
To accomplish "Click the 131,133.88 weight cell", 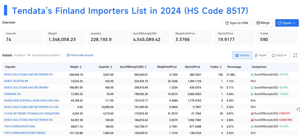I will [x=76, y=133].
